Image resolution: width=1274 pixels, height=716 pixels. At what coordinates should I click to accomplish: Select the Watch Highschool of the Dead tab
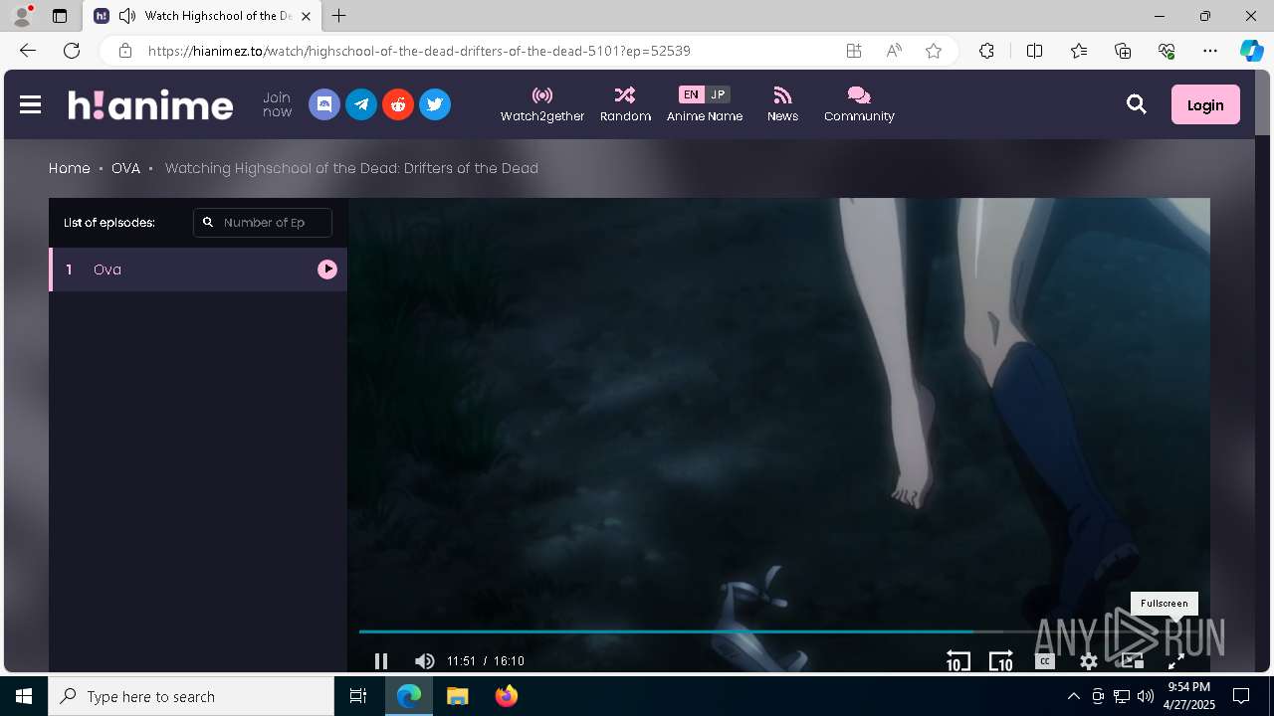click(203, 16)
